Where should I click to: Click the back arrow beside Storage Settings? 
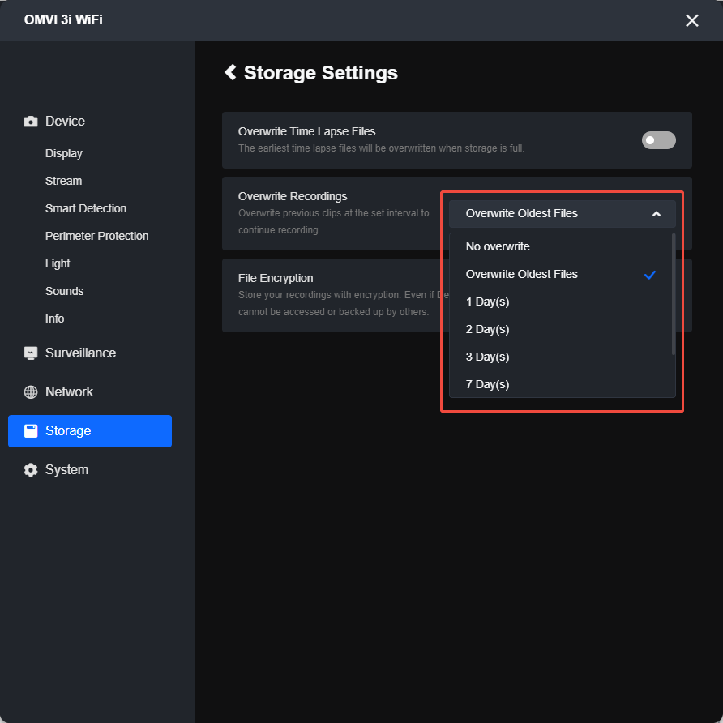(230, 72)
